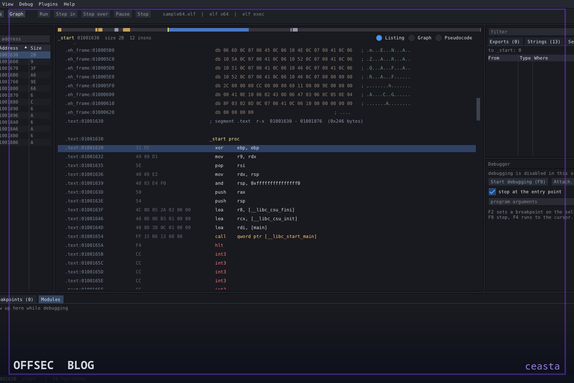Toggle stop at the entry point checkbox

tap(492, 192)
